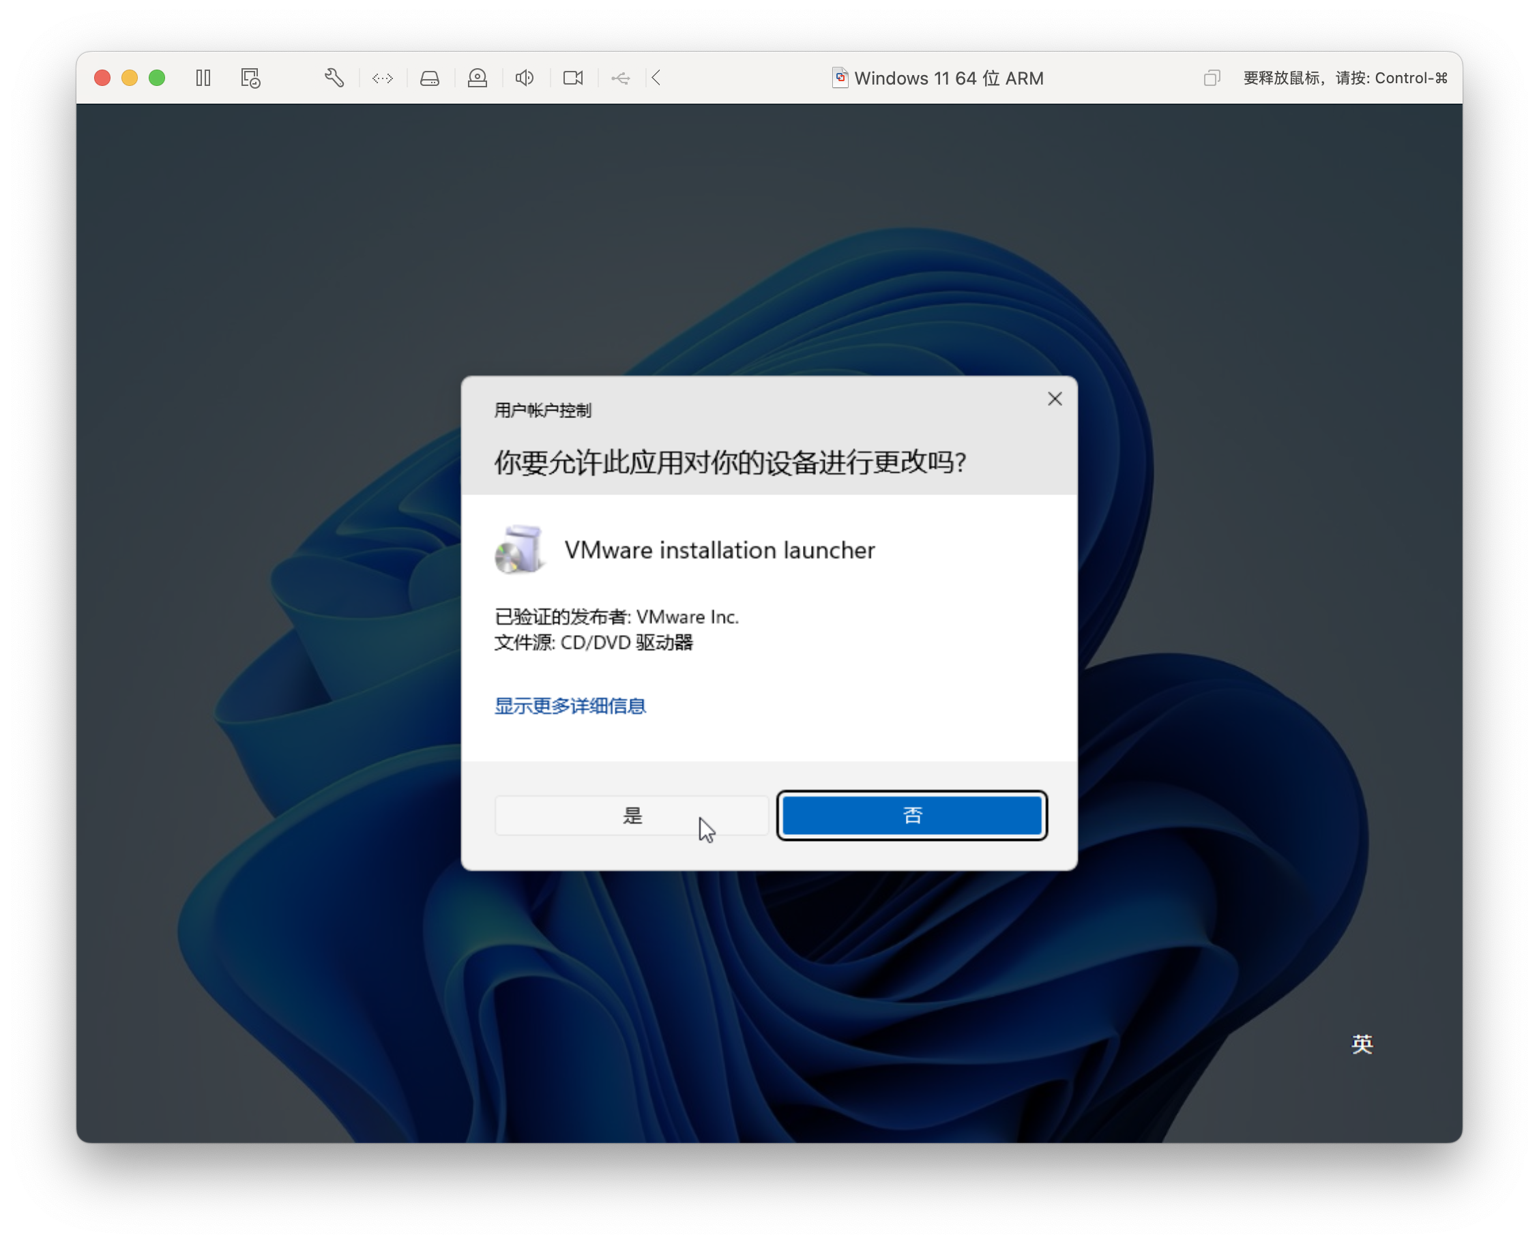Click 否 to deny changes
Image resolution: width=1539 pixels, height=1244 pixels.
tap(912, 816)
